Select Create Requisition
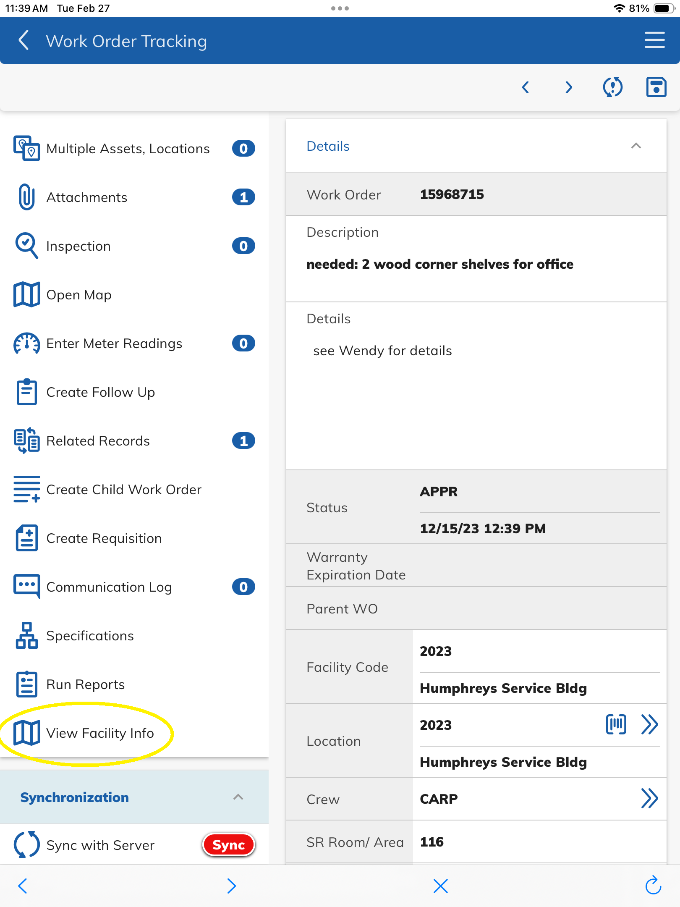 [134, 538]
